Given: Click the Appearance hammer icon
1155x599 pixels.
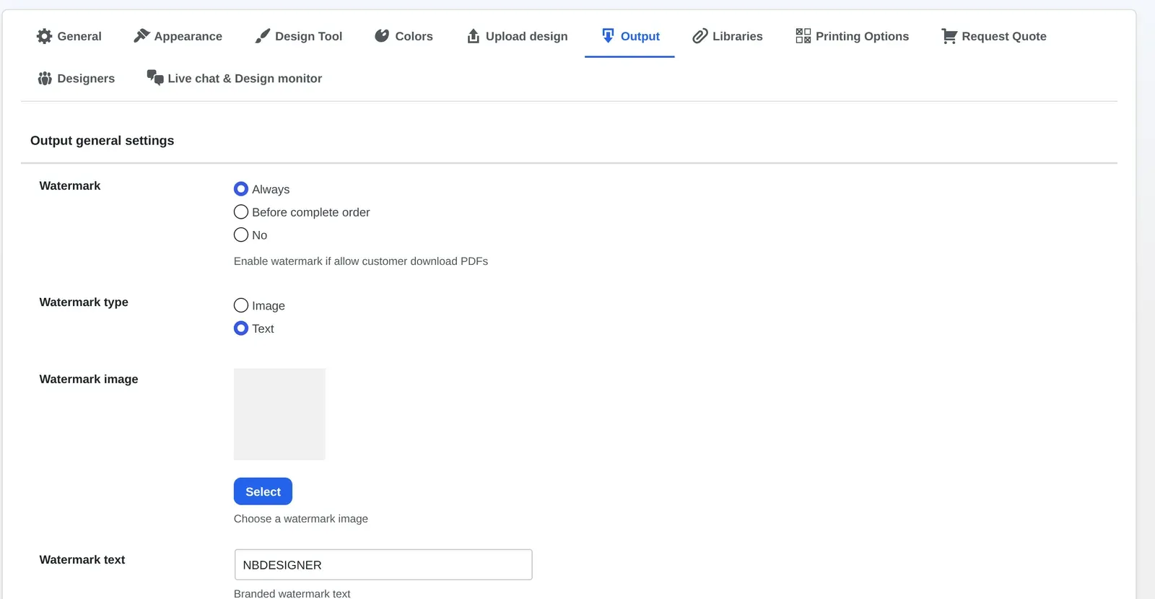Looking at the screenshot, I should (x=141, y=35).
